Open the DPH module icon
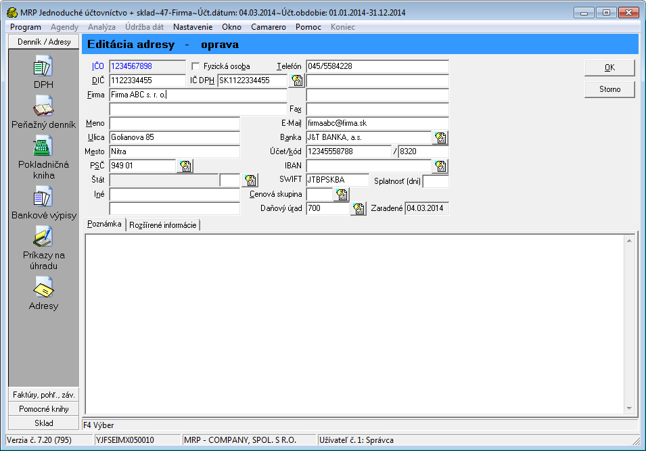Viewport: 646px width, 451px height. coord(43,67)
